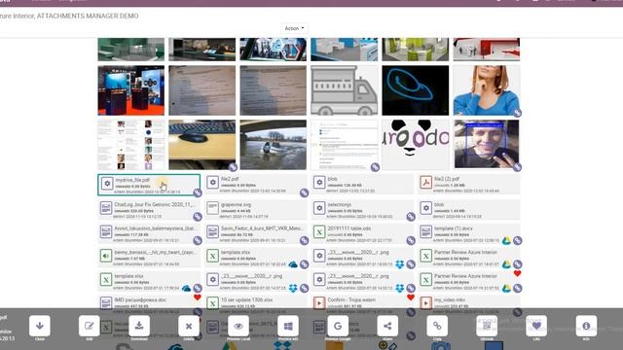Click file name 'ChatLog Jour Fix Getronic 2020_11_'
Screen dimensions: 623x350
coord(155,205)
